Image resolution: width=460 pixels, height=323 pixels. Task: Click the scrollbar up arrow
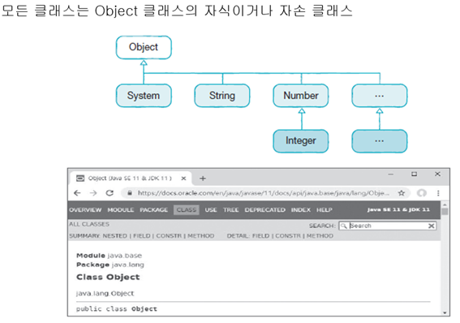[x=445, y=205]
